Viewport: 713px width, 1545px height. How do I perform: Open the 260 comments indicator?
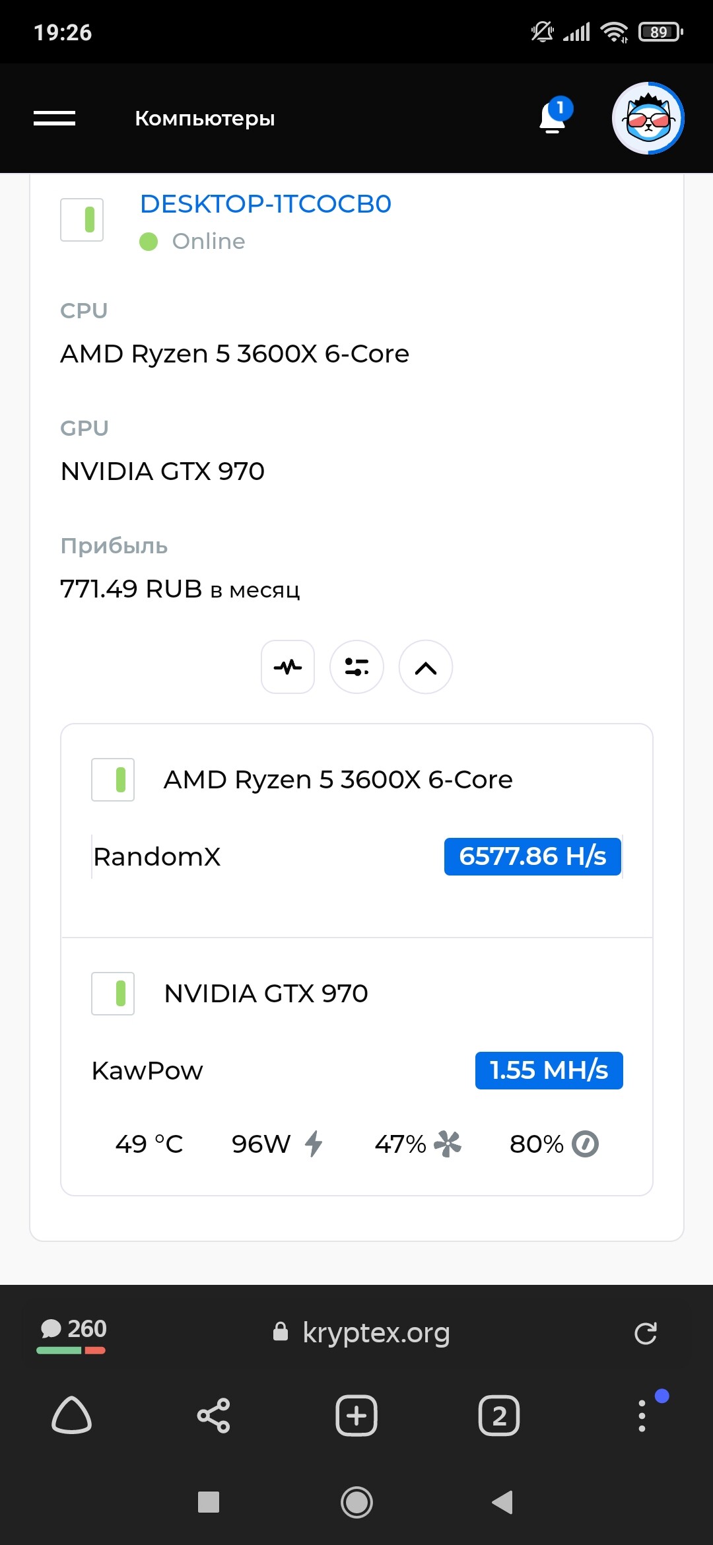[72, 1334]
